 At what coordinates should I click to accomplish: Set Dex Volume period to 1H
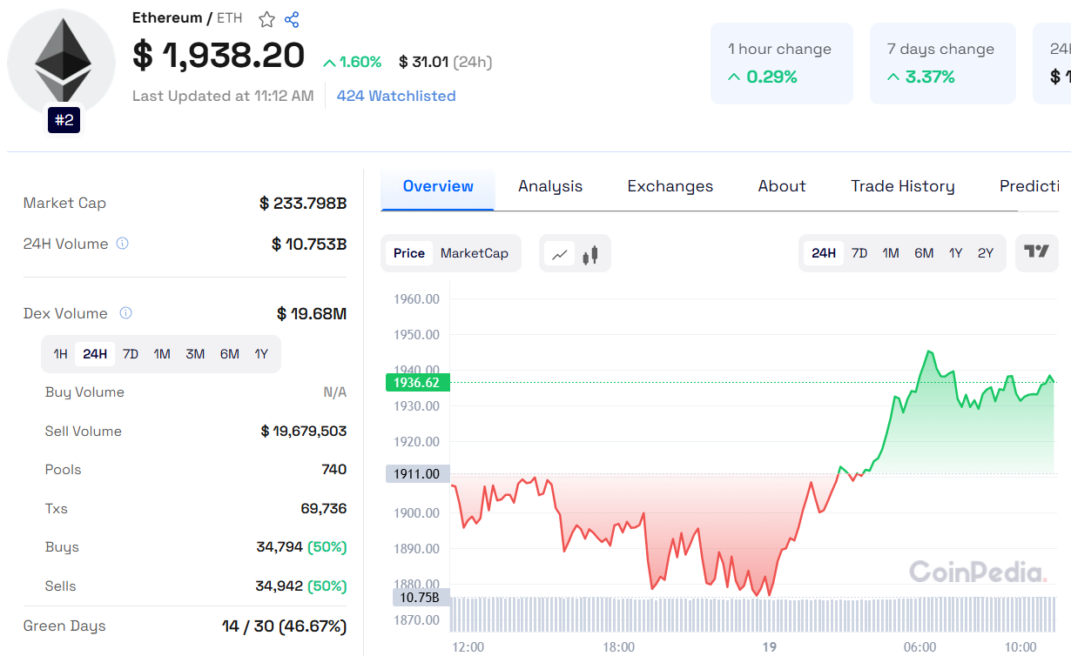point(61,354)
